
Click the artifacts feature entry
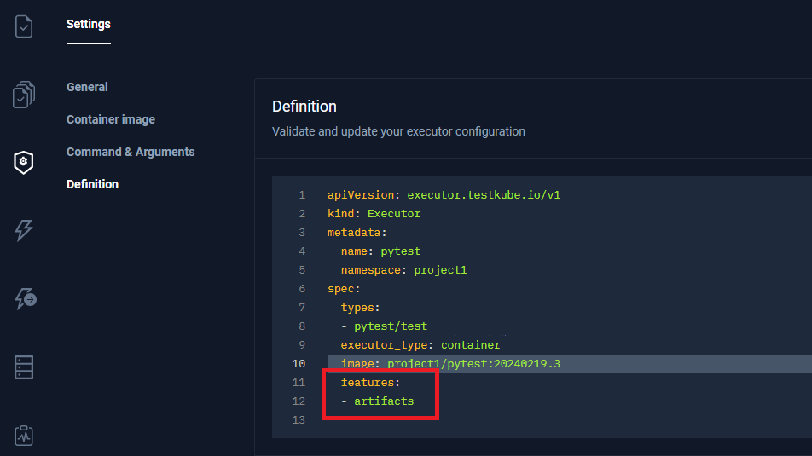pos(384,401)
